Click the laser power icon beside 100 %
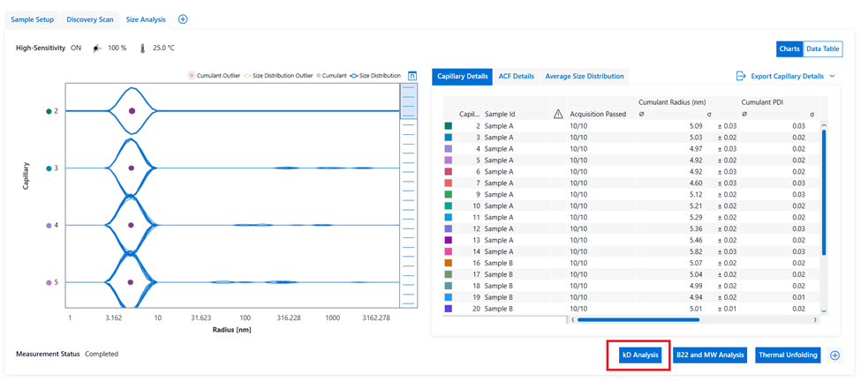This screenshot has height=381, width=861. click(x=97, y=49)
